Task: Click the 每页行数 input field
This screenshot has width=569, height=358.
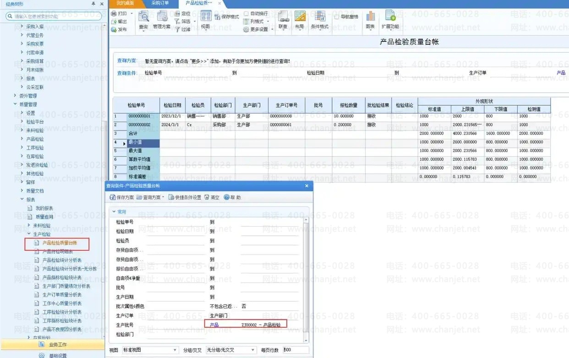Action: (295, 350)
